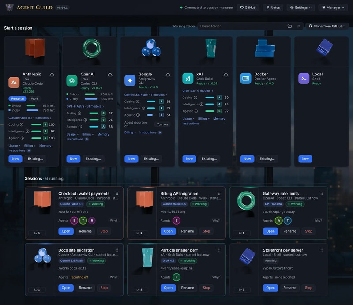353x305 pixels.
Task: Select agent W in Gateway rate limits
Action: pos(279,221)
